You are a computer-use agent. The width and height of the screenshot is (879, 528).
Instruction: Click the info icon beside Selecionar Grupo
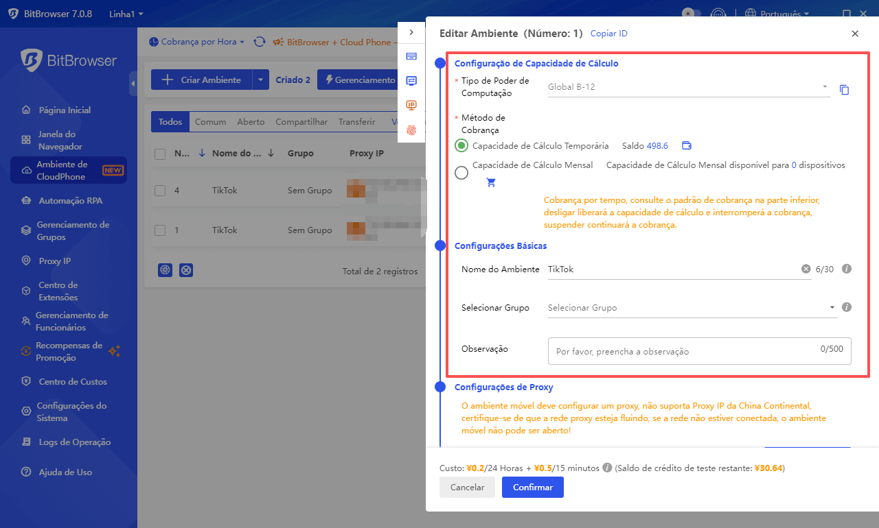tap(847, 307)
